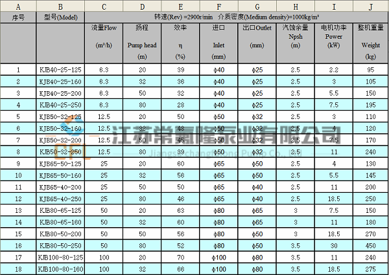Click model cell KJB50-32-250
This screenshot has width=389, height=275.
coord(60,151)
